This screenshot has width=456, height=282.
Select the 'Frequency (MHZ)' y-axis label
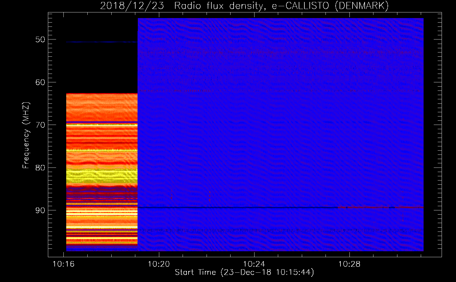click(x=26, y=135)
